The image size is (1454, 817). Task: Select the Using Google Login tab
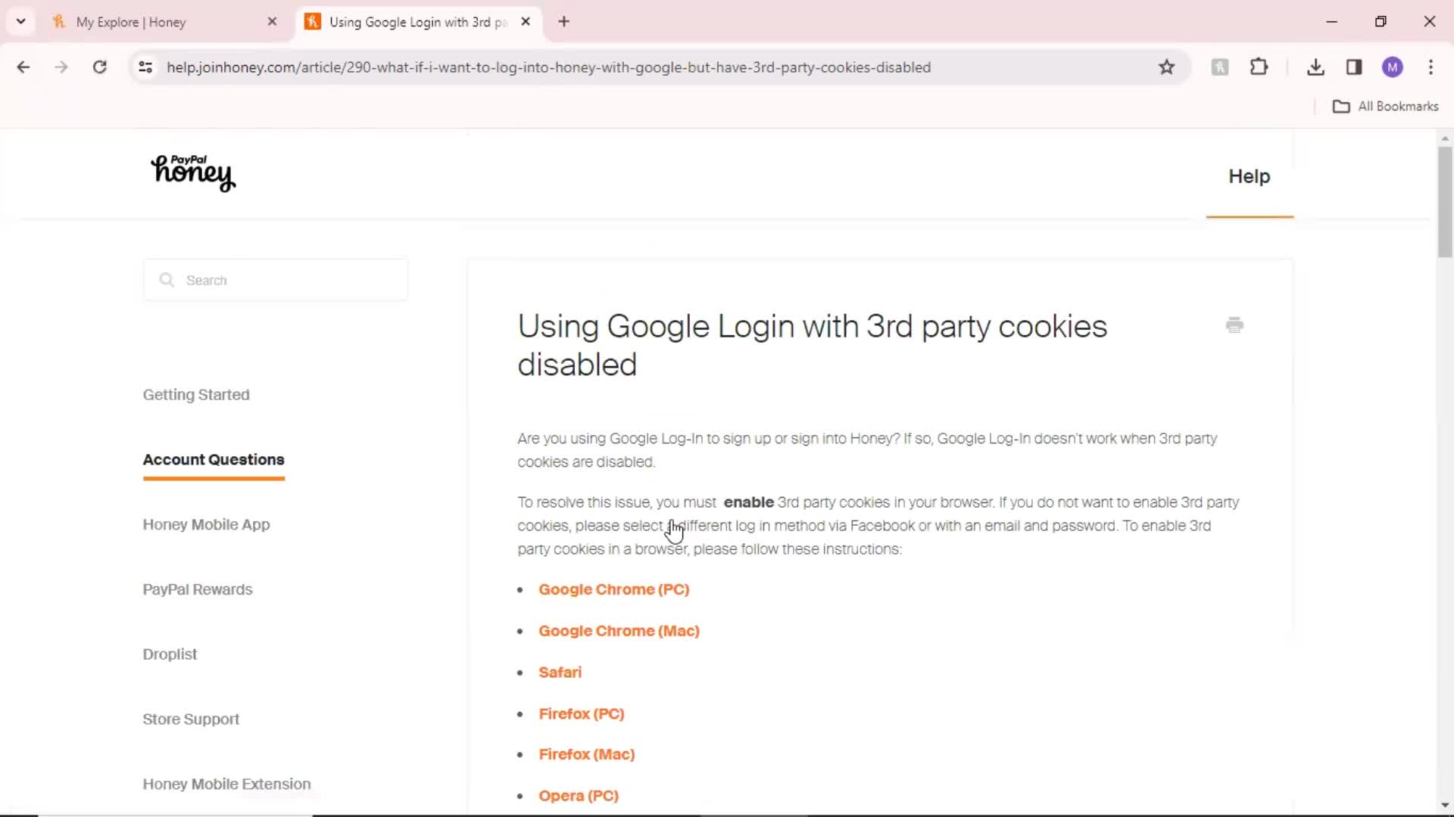417,22
